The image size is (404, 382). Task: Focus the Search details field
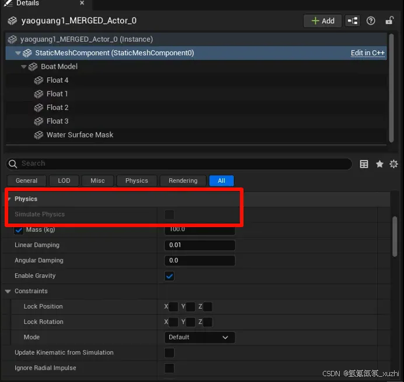tap(179, 164)
